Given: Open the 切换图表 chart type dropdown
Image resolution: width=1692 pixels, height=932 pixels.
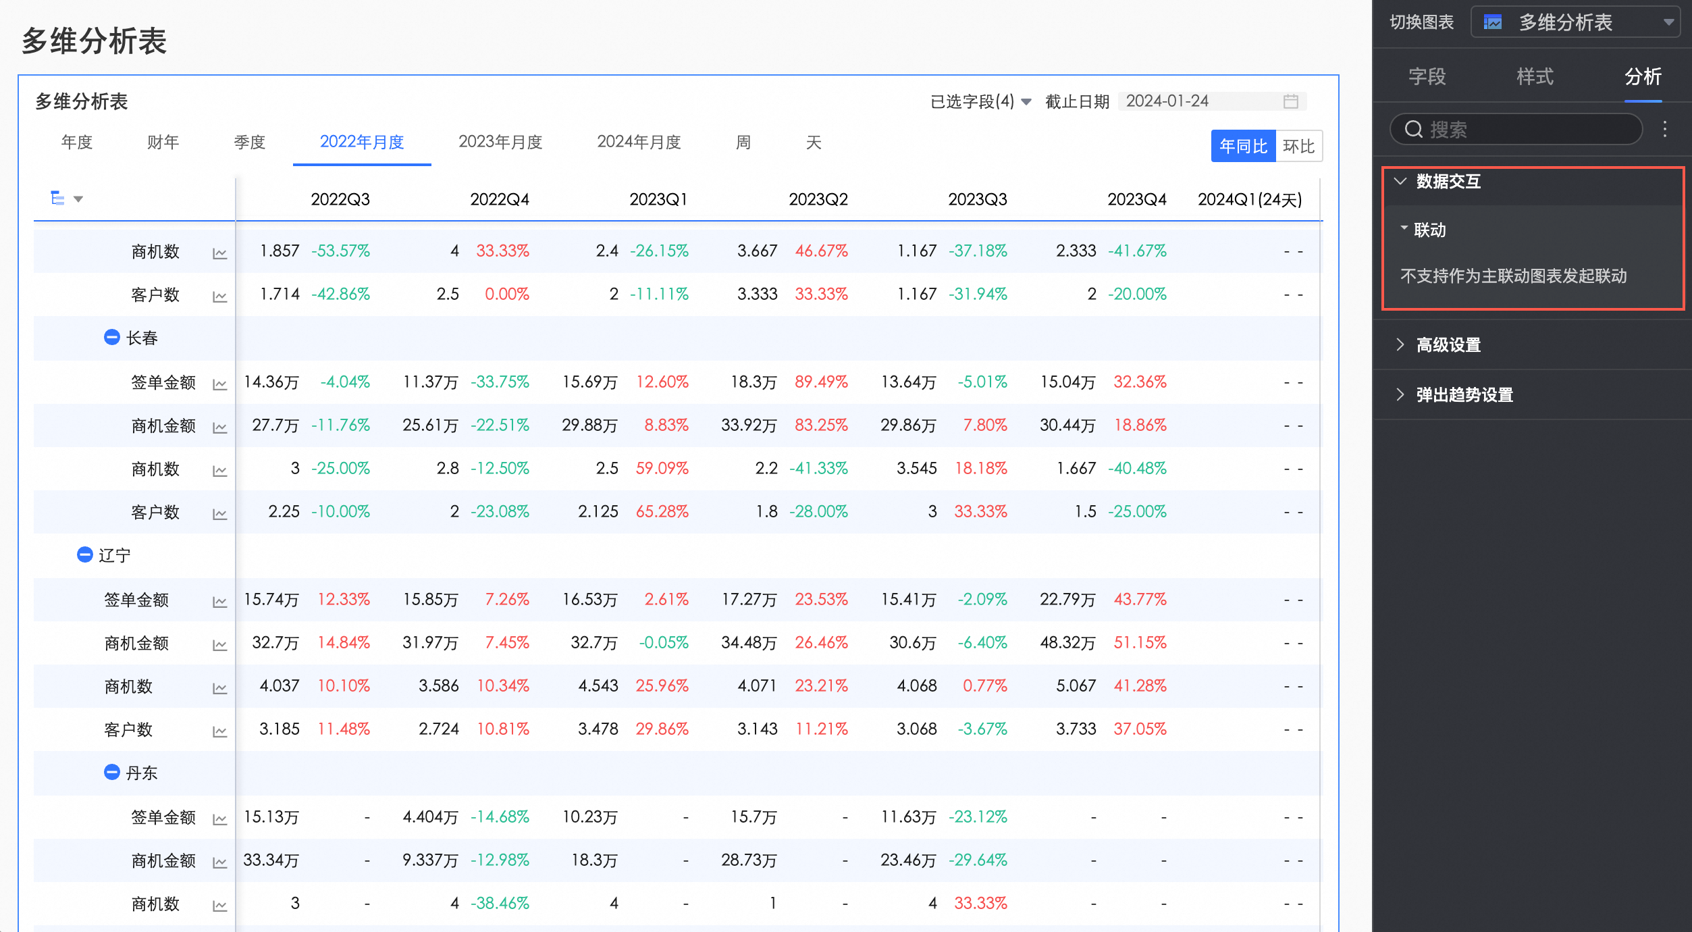Looking at the screenshot, I should [1573, 22].
